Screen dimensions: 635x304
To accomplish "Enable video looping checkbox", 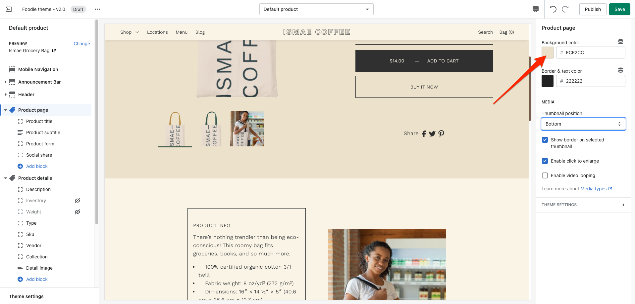I will [545, 175].
